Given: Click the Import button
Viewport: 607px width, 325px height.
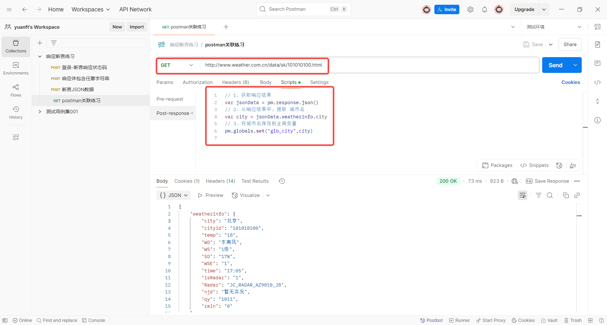Looking at the screenshot, I should [137, 27].
